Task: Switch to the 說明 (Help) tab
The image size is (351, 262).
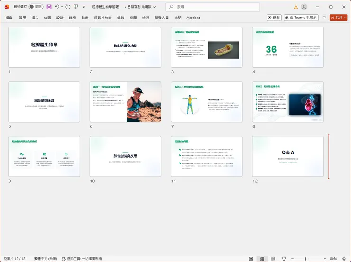Action: click(x=178, y=18)
